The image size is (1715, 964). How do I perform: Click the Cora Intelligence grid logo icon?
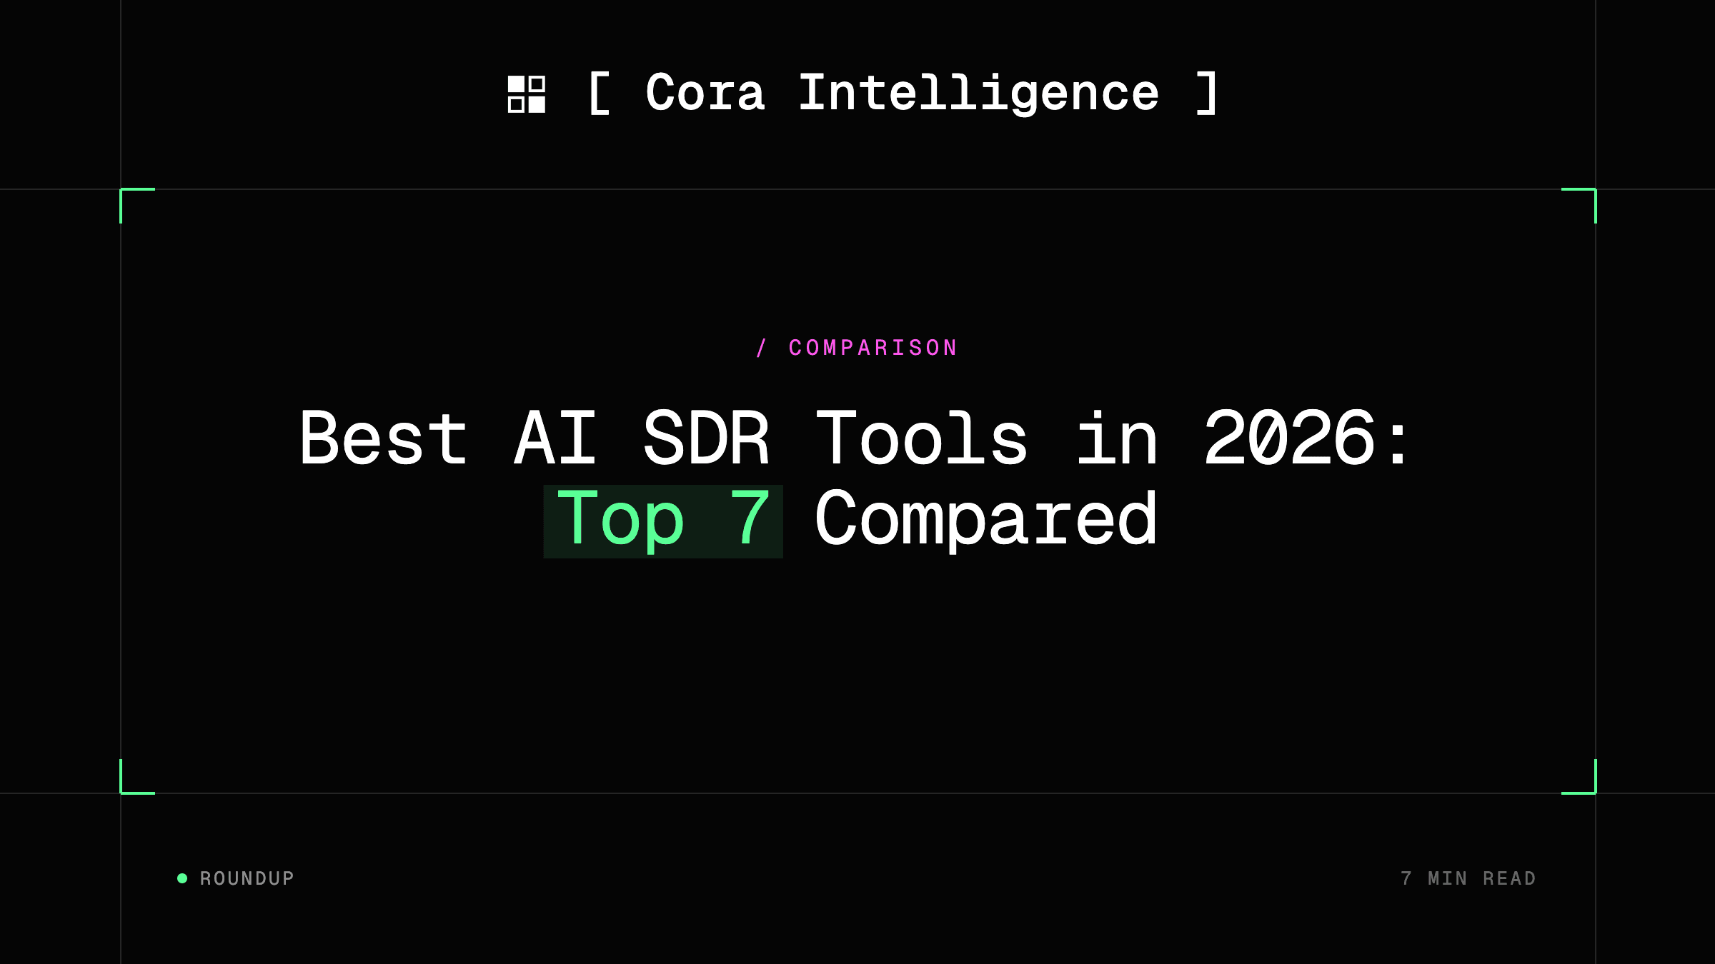527,94
